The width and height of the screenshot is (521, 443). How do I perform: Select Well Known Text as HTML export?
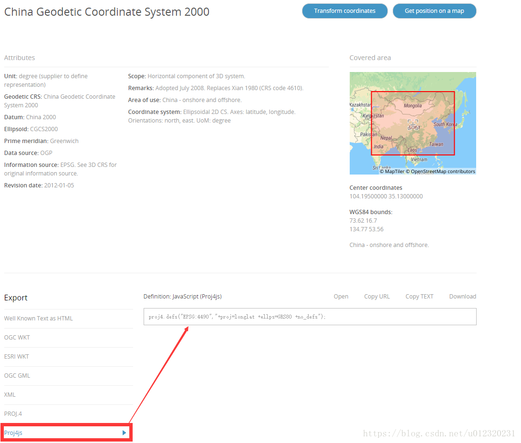[x=39, y=319]
